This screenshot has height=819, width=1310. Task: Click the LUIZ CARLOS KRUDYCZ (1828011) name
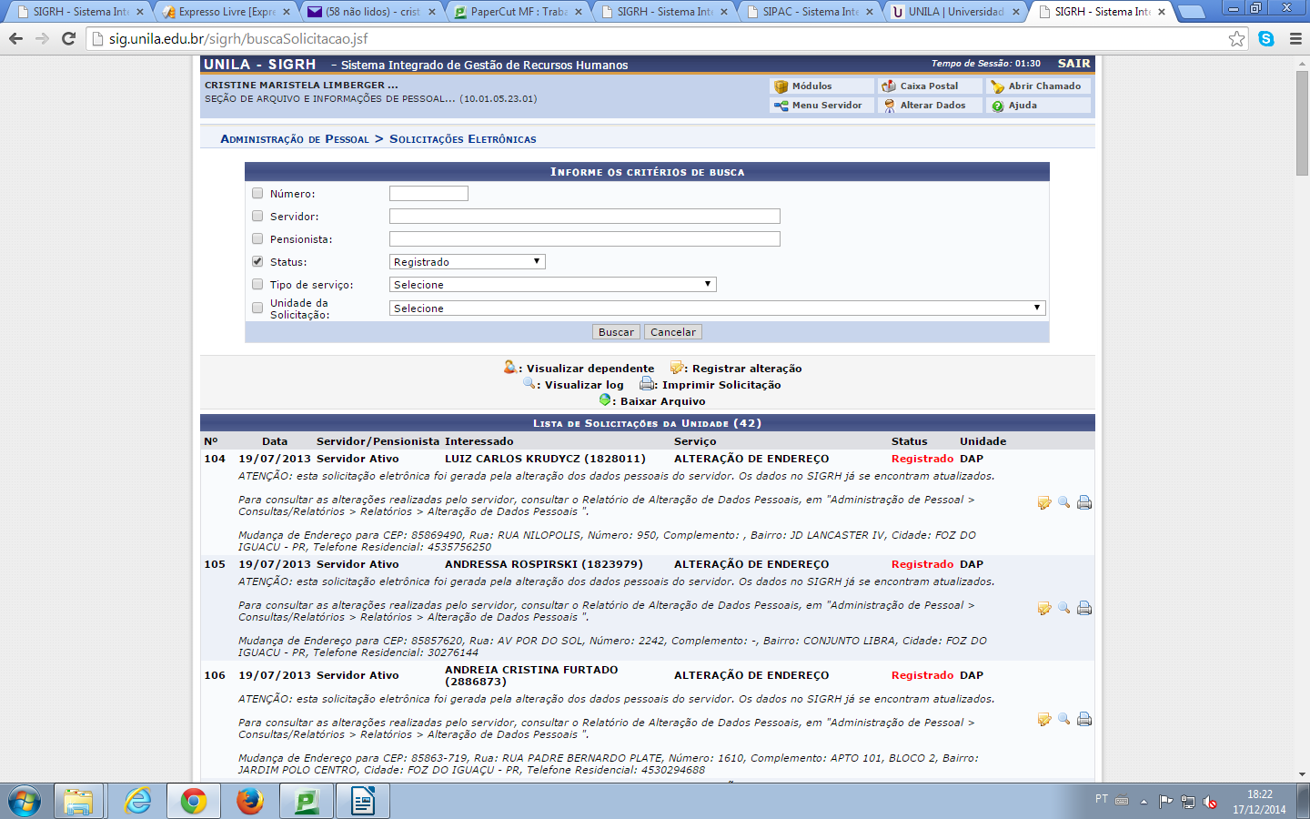tap(545, 459)
